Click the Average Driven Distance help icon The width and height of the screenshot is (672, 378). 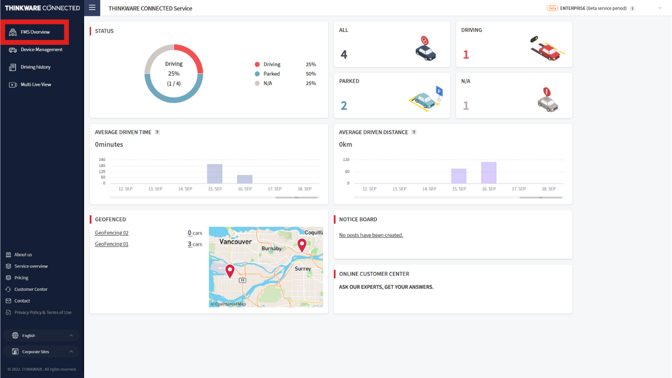click(x=414, y=132)
